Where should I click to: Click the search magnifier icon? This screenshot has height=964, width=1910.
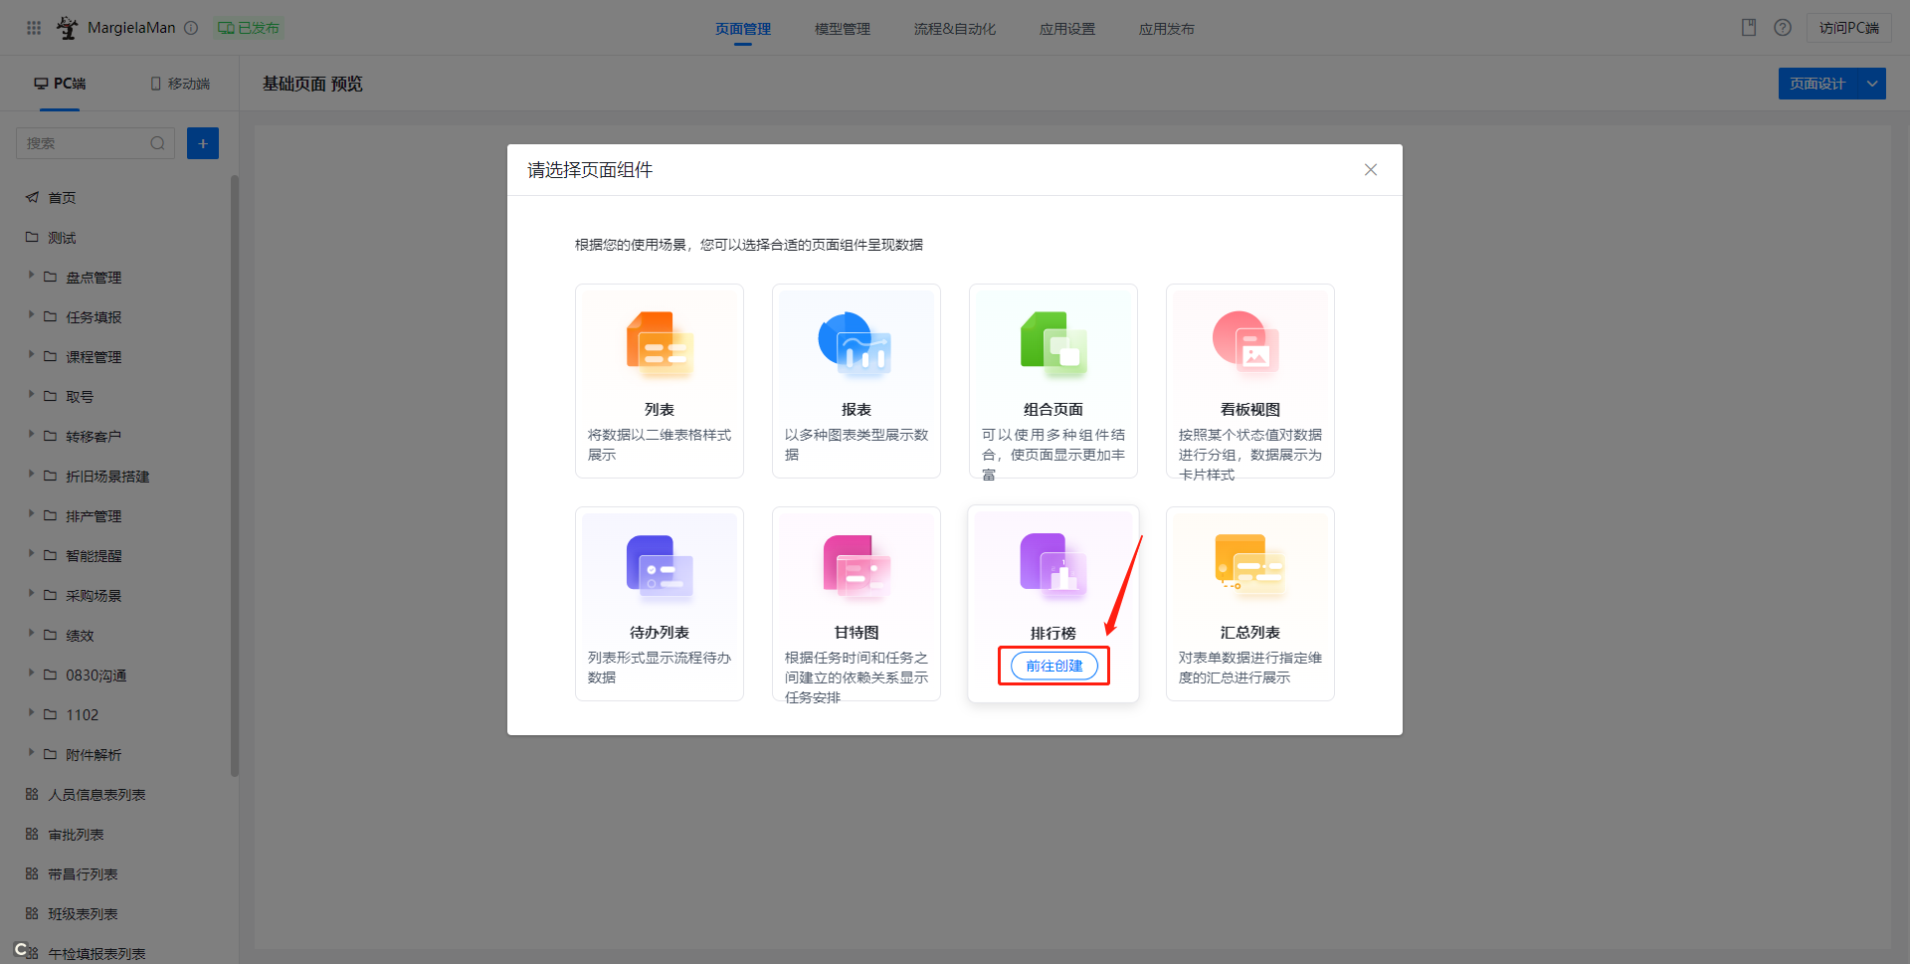coord(157,143)
